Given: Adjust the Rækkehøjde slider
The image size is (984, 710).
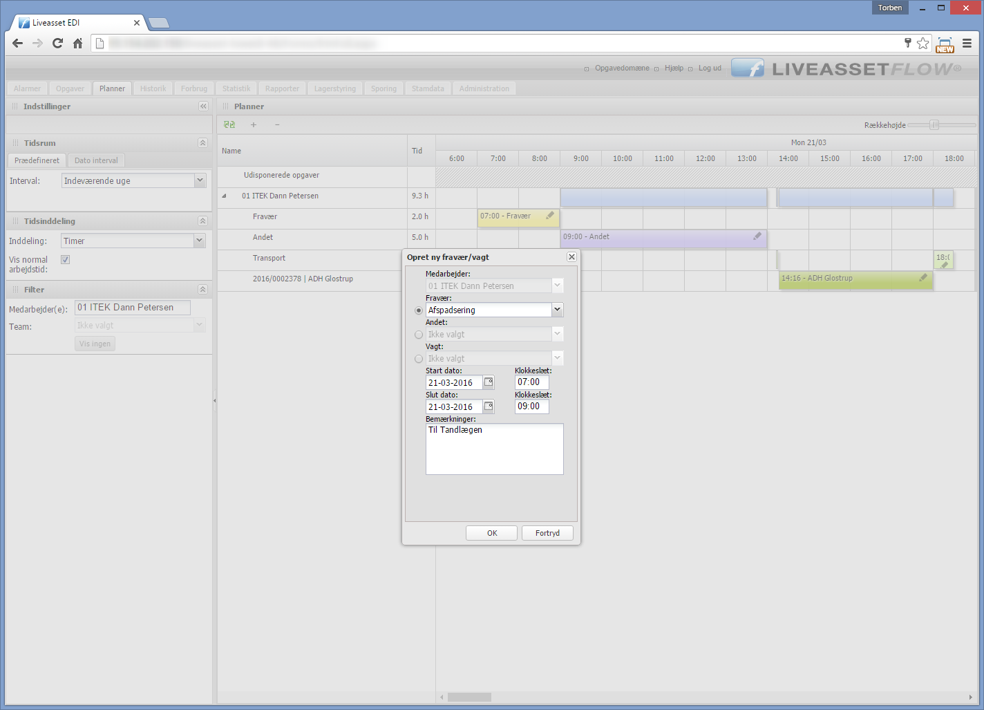Looking at the screenshot, I should [934, 125].
